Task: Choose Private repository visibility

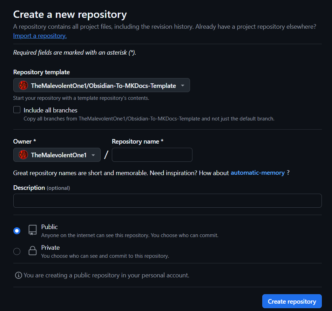Action: [x=16, y=251]
